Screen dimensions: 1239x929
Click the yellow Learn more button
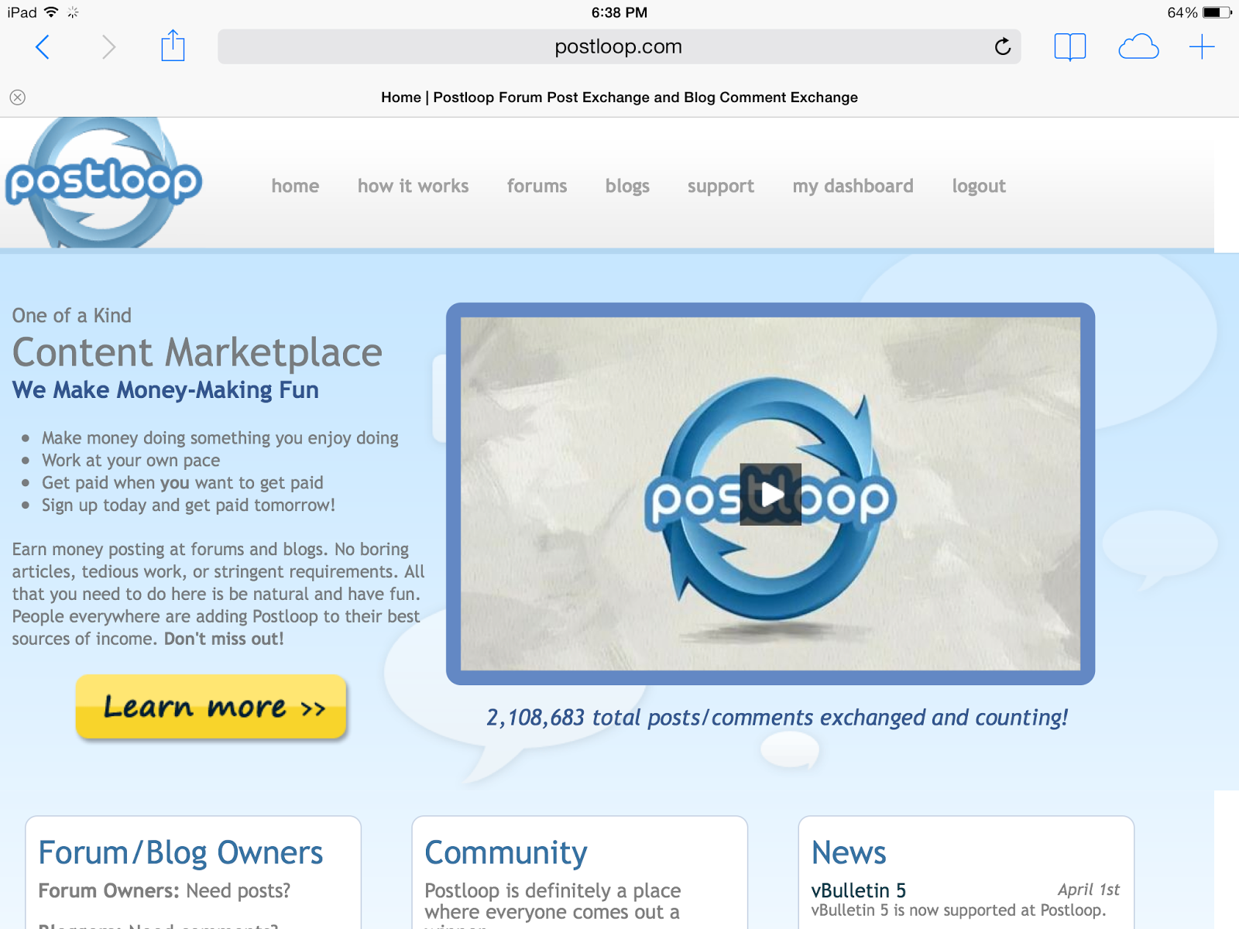[x=211, y=706]
